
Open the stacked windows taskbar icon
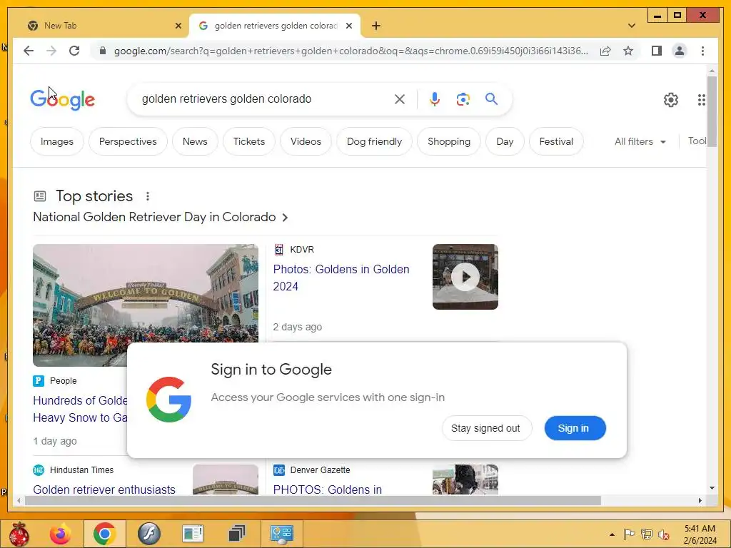click(237, 534)
